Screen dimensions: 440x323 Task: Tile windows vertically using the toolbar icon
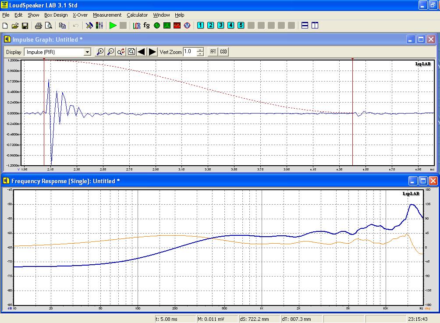point(315,25)
